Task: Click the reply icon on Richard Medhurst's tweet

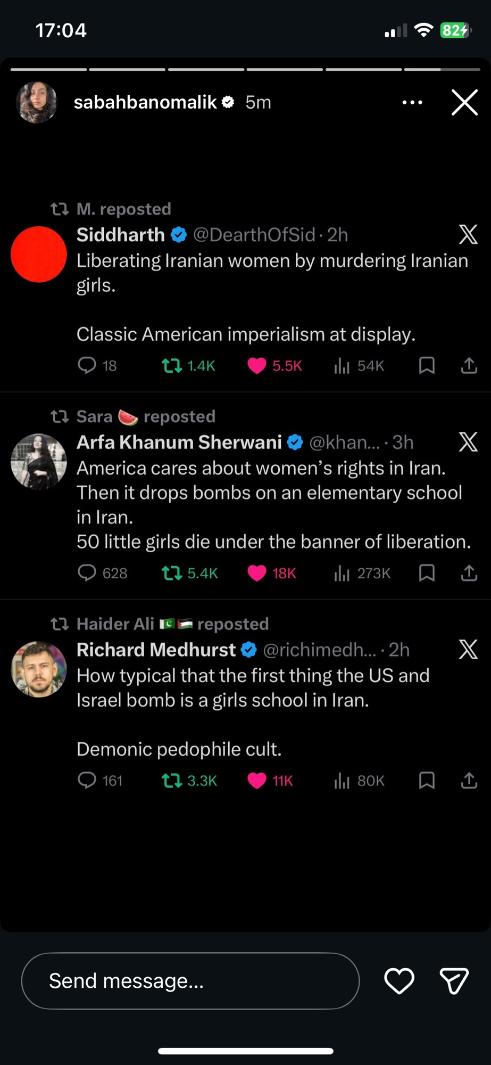Action: click(x=87, y=781)
